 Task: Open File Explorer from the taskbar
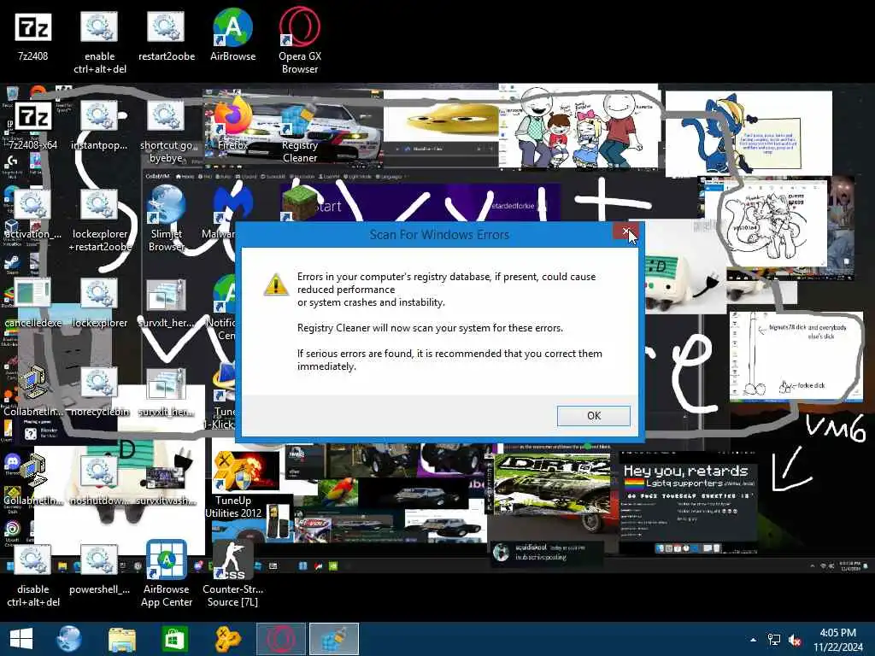(121, 639)
